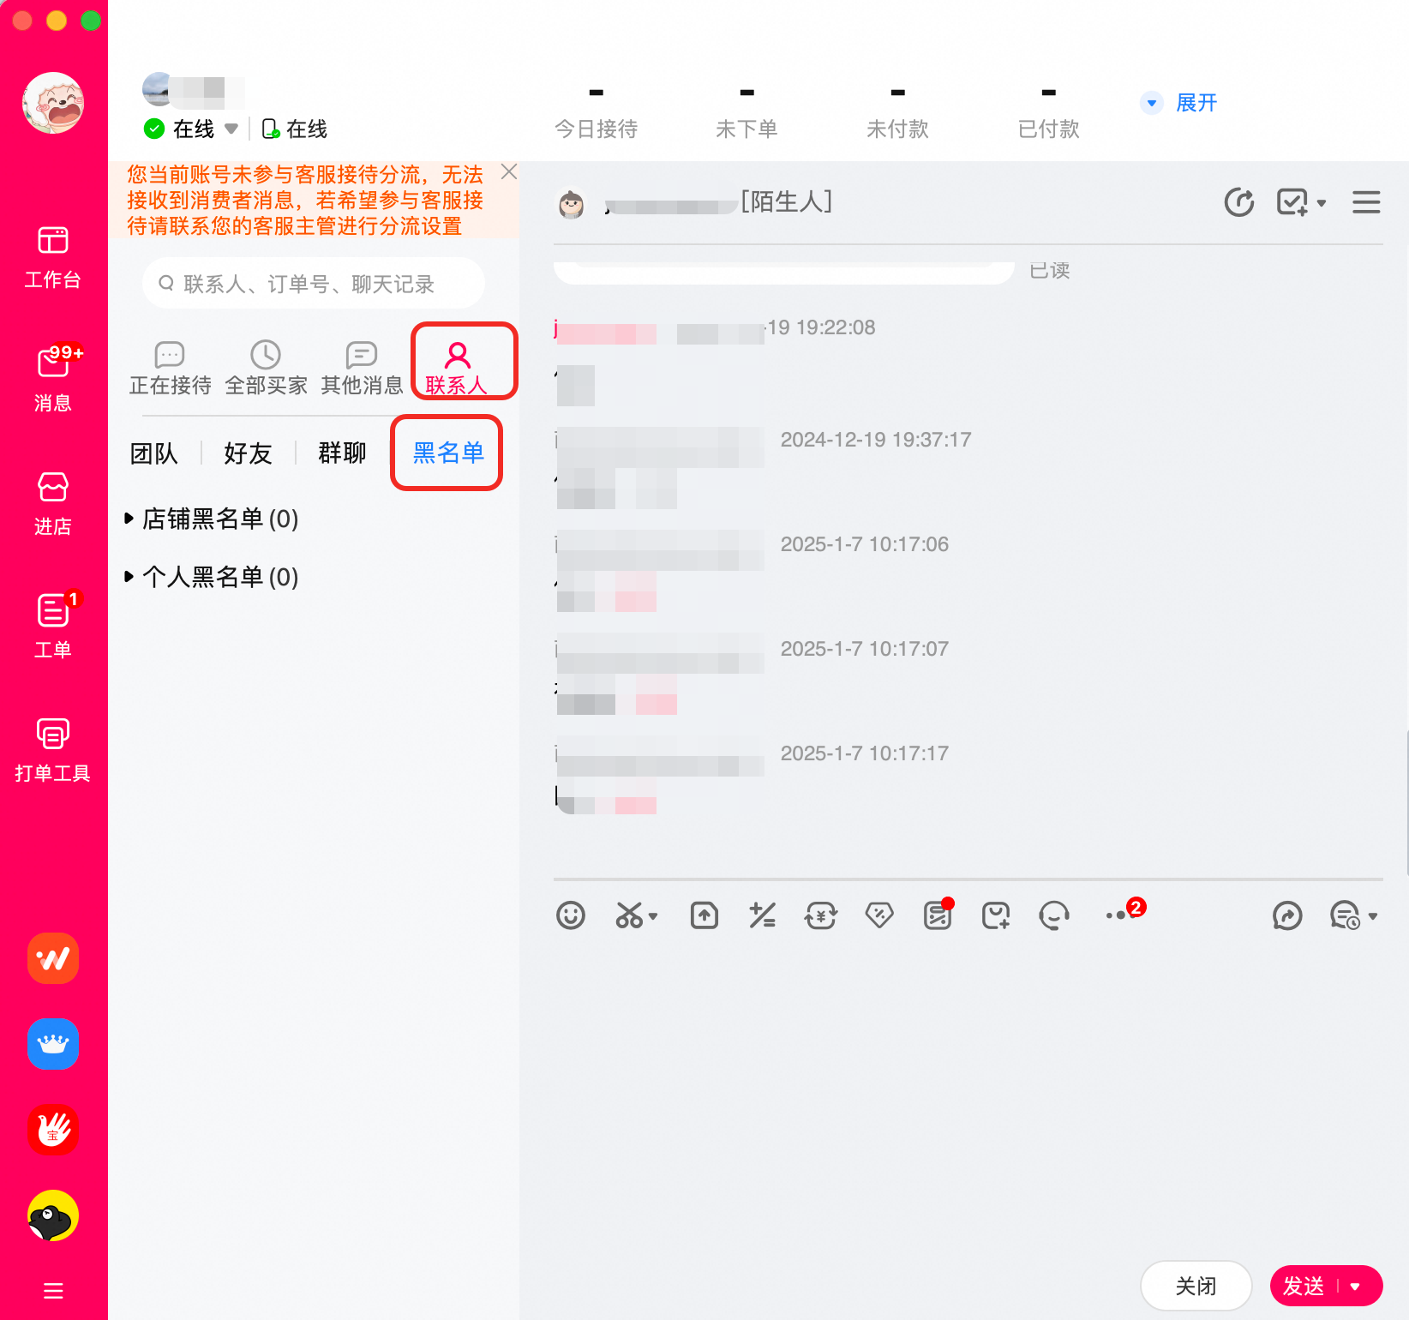Switch to 其他消息 tab

[x=362, y=368]
